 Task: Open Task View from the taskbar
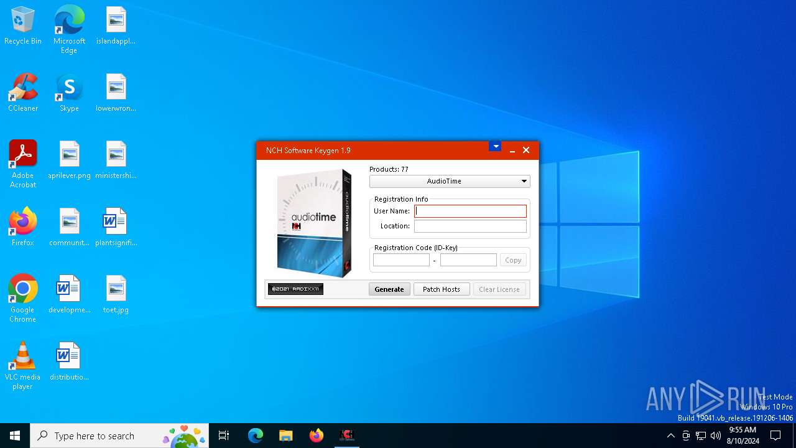224,436
